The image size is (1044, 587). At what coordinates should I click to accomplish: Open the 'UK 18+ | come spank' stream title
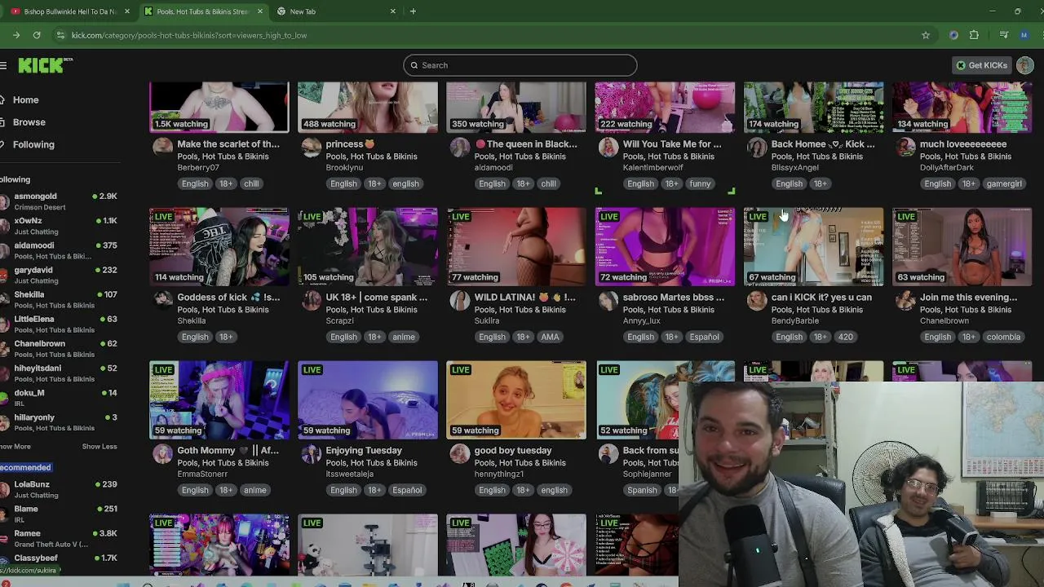pyautogui.click(x=376, y=298)
